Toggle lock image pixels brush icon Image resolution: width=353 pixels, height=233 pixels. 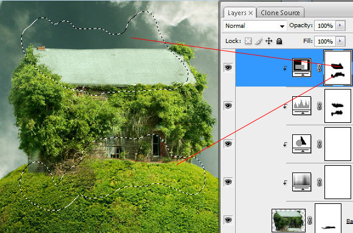259,41
